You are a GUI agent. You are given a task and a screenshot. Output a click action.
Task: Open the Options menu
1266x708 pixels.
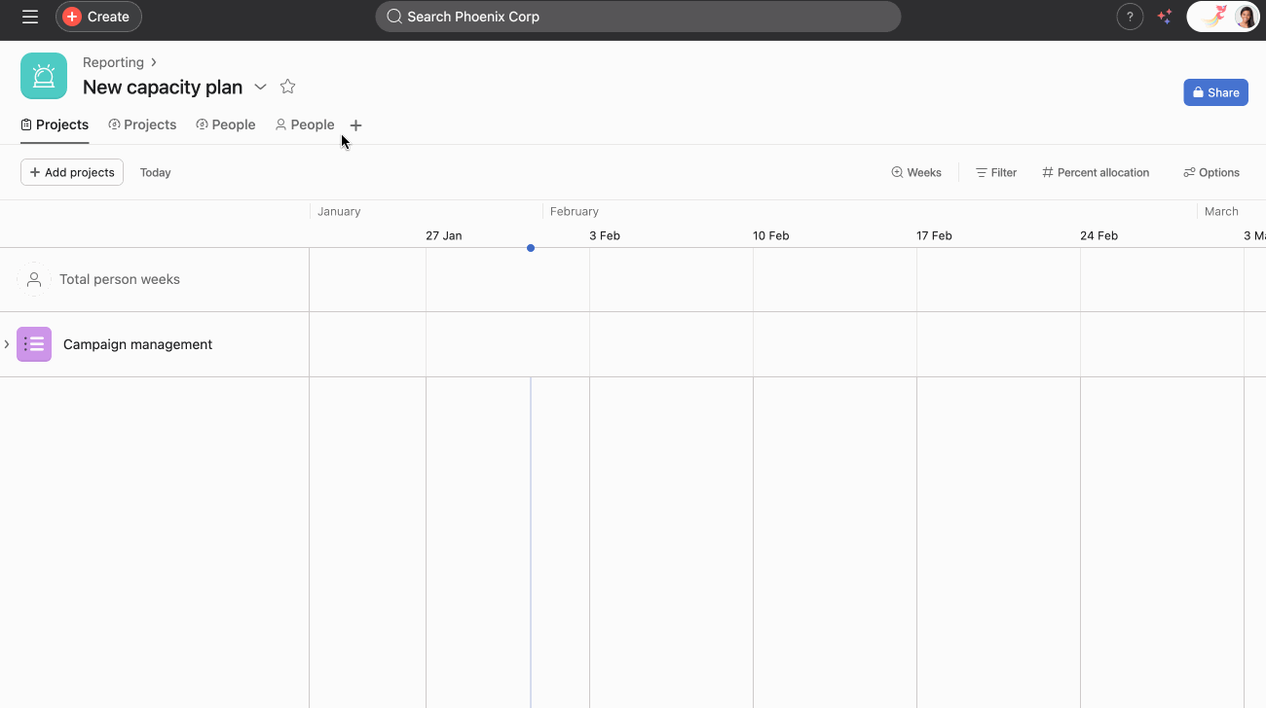(x=1210, y=172)
